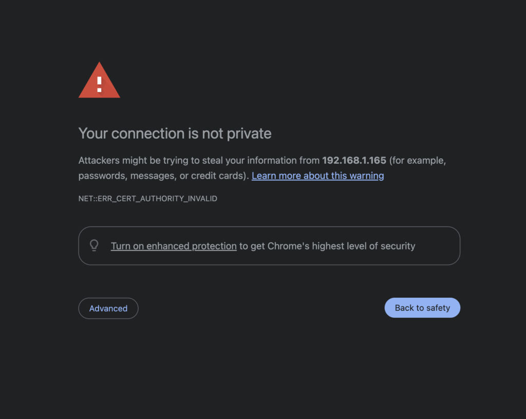Click the bold 192.168.1.165 address

(x=354, y=160)
